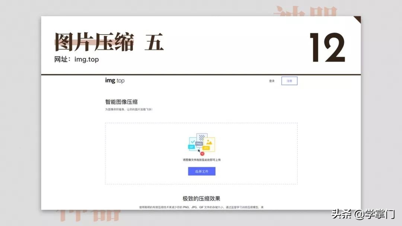Open the 登录 (Login) link
The height and width of the screenshot is (226, 402).
tap(272, 81)
